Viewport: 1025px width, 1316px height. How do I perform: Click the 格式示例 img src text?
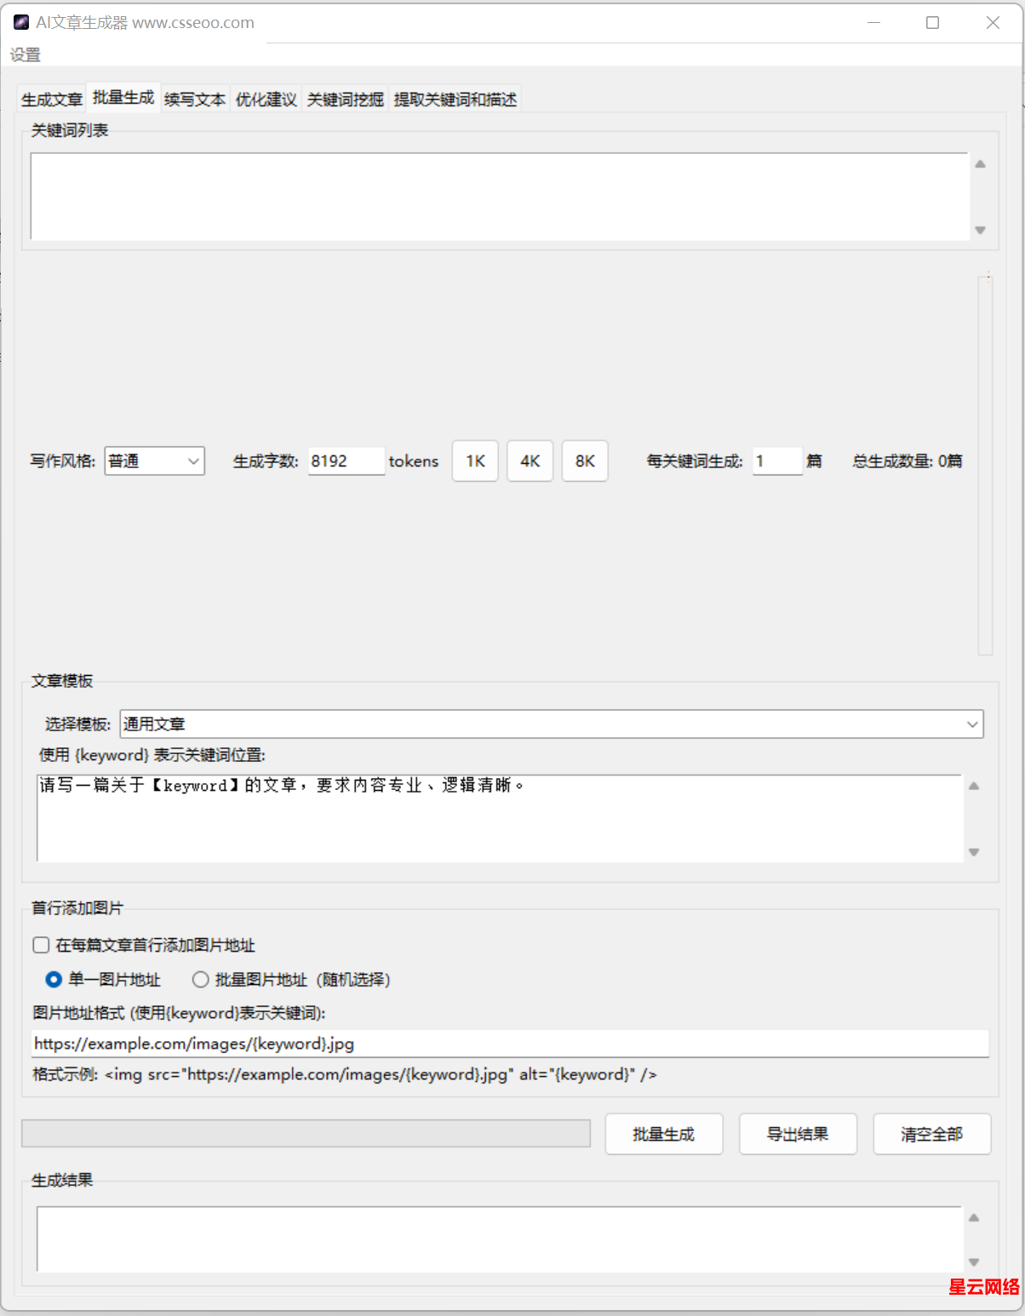click(345, 1074)
